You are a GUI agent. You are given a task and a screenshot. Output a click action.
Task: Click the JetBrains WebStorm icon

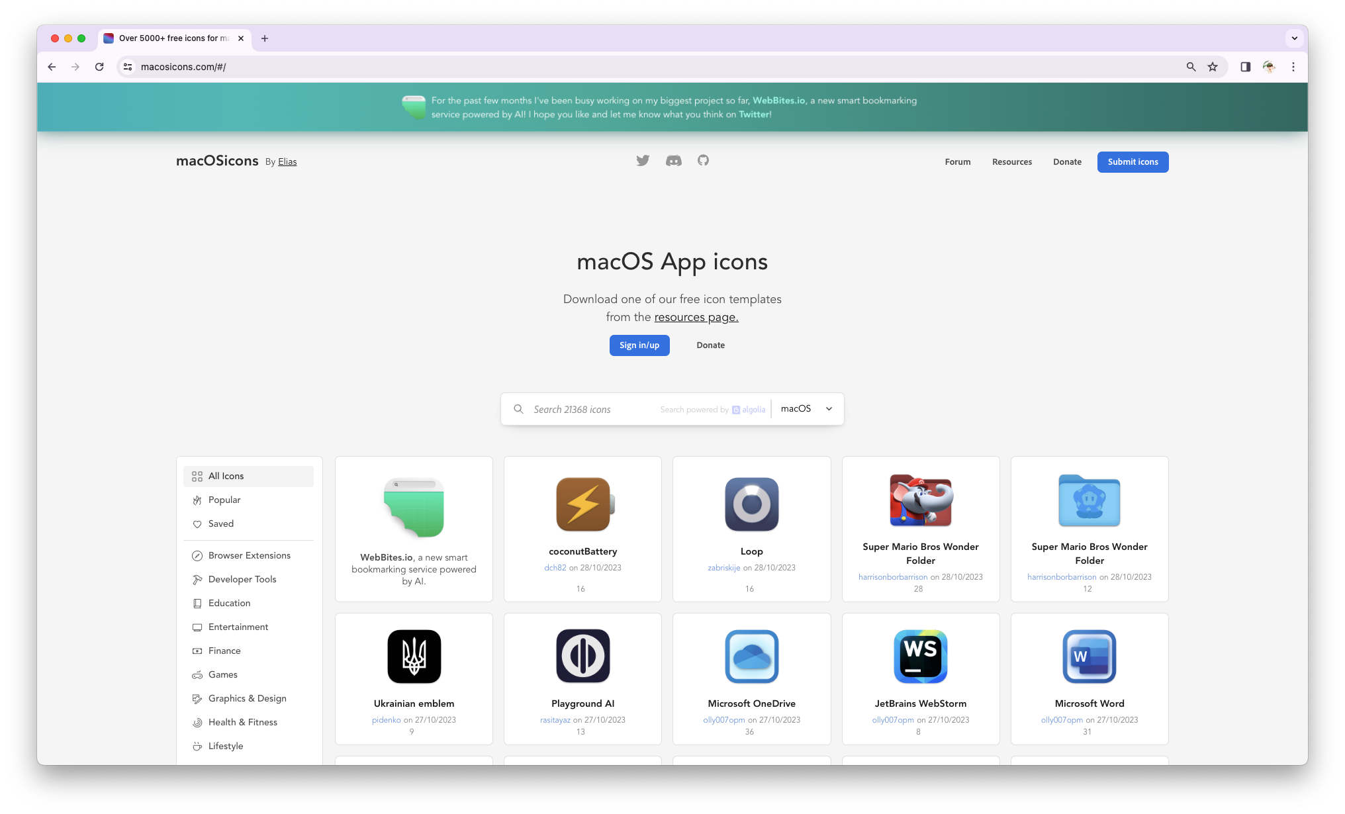[920, 656]
